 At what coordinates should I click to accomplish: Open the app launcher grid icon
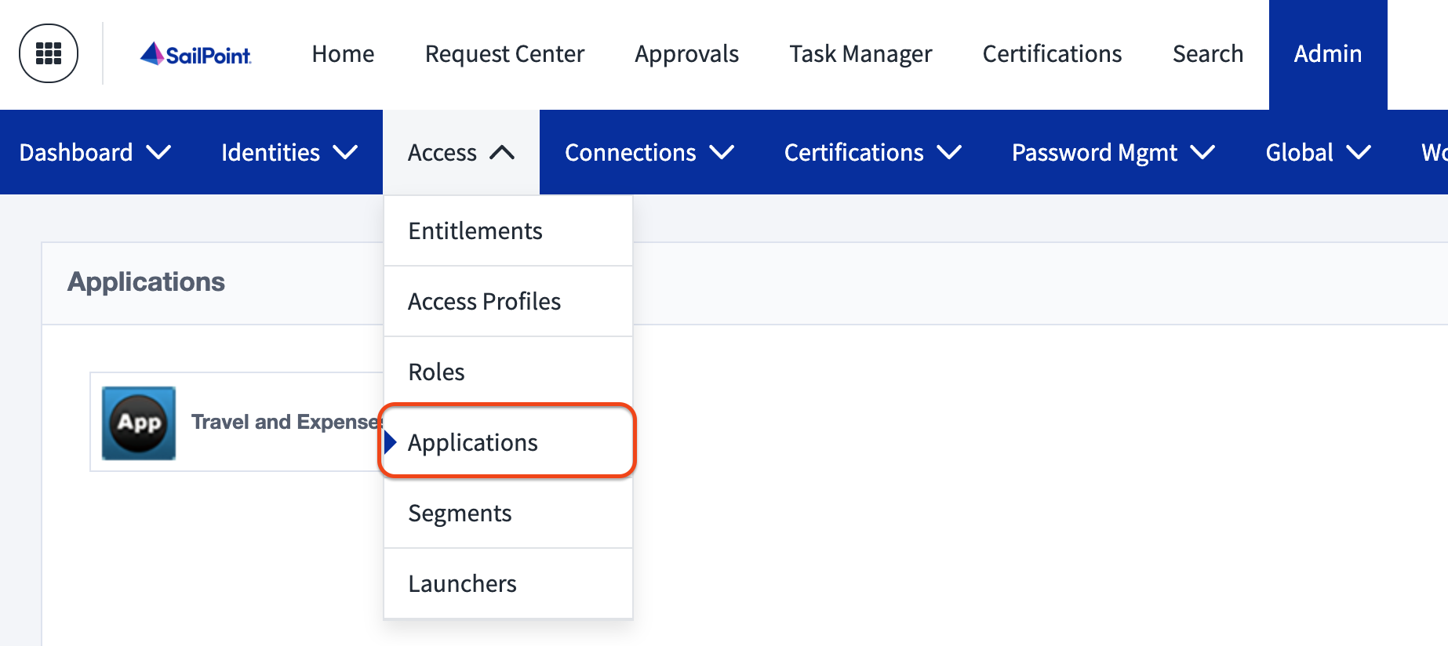click(49, 53)
